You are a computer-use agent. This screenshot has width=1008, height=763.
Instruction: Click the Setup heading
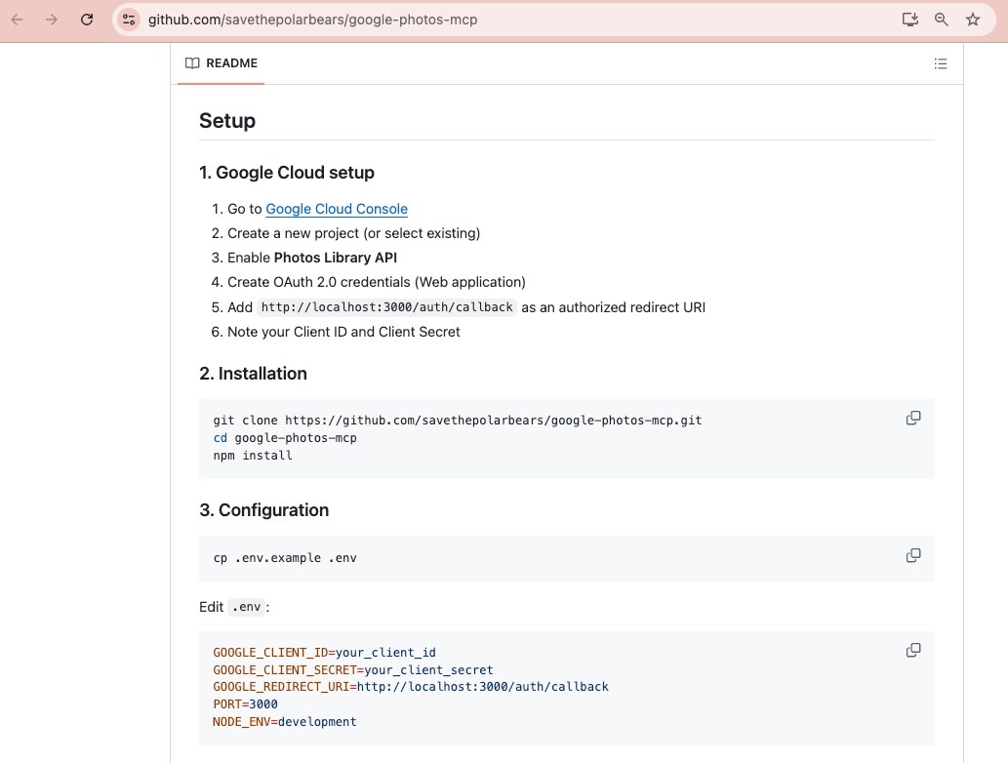click(x=227, y=120)
